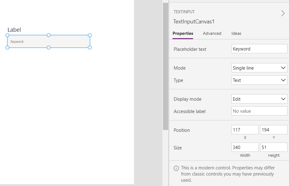
Task: Select bottom-right resize handle of text input
Action: pos(90,48)
